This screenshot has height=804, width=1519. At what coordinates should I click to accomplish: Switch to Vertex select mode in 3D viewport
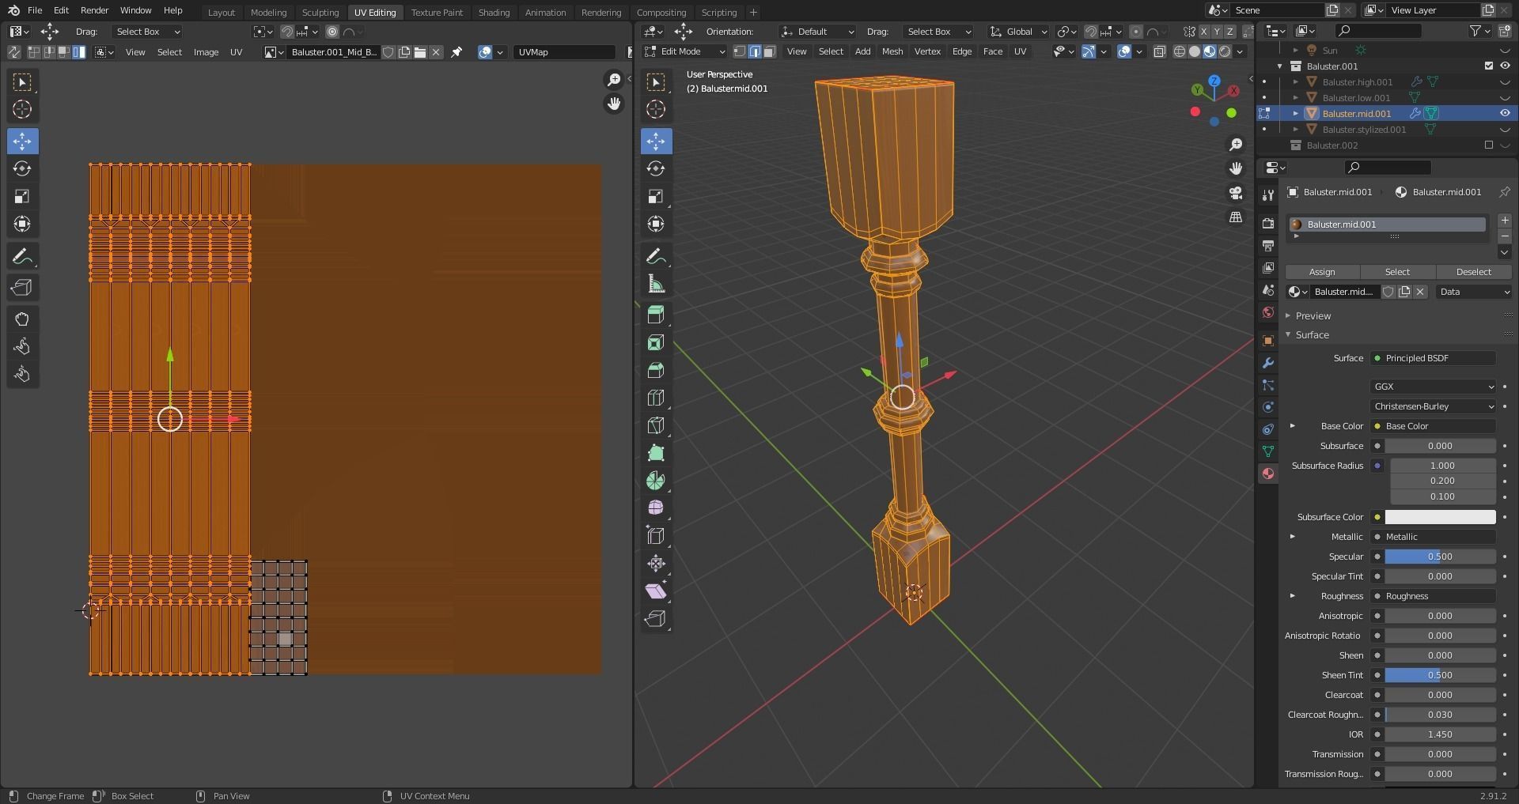[740, 51]
